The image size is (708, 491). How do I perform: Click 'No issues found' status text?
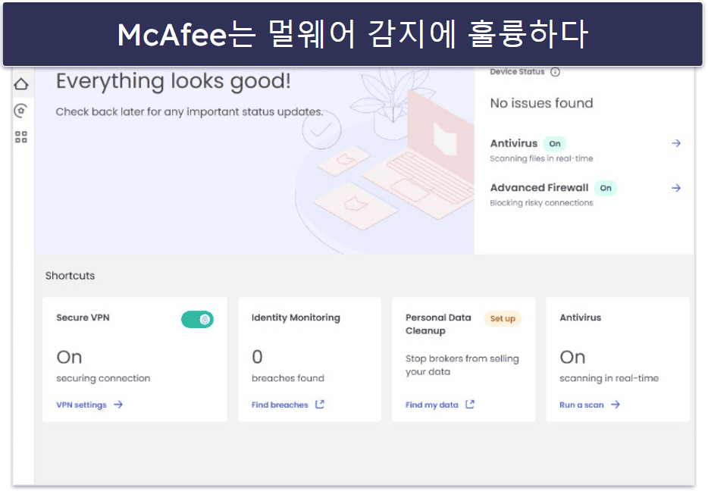pyautogui.click(x=541, y=103)
